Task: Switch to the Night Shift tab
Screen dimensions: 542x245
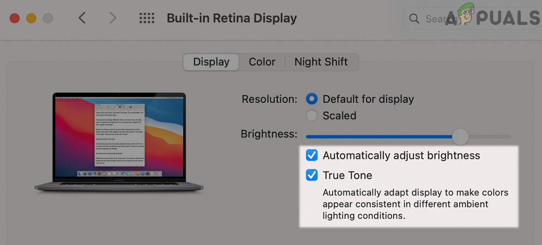Action: click(x=321, y=62)
